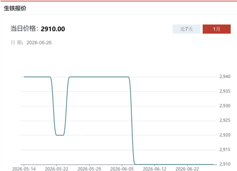Click y-axis label 2,930
Viewport: 237px width, 171px height.
[x=225, y=106]
